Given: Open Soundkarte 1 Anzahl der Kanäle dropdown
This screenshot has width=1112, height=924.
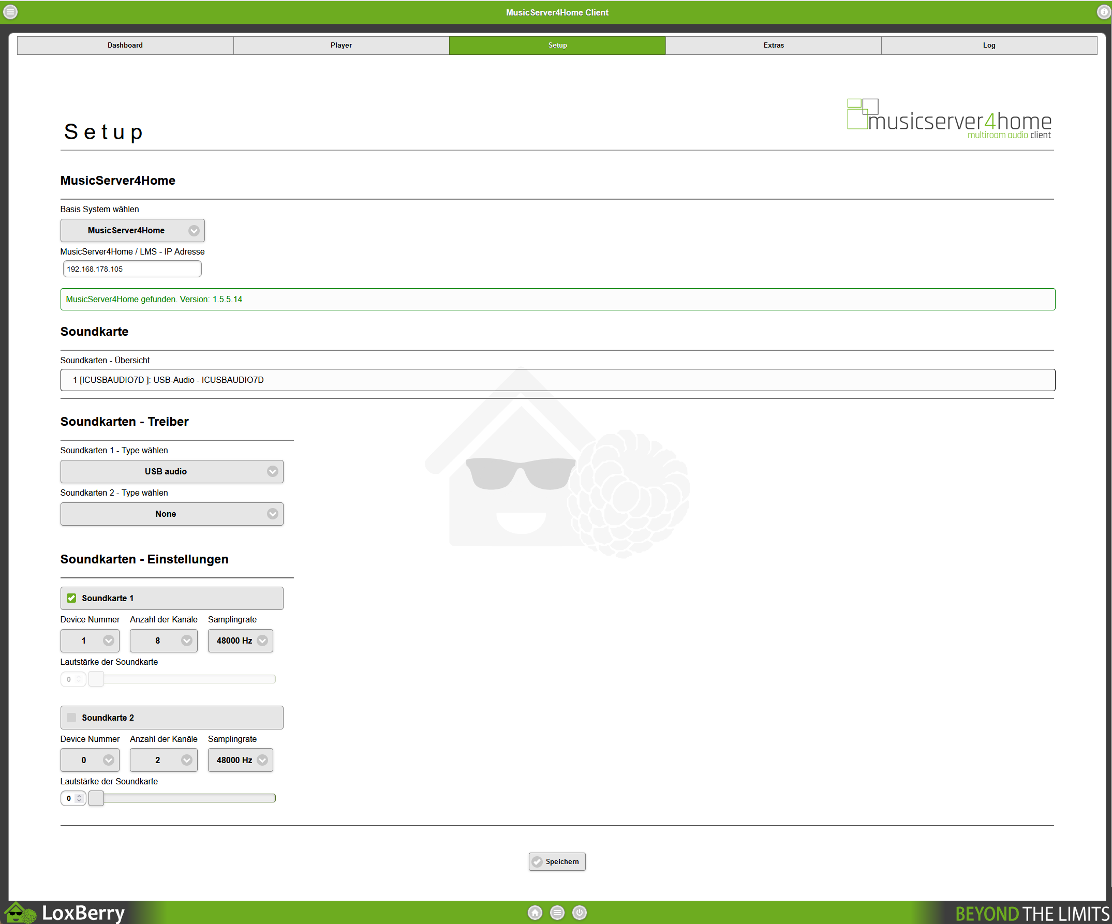Looking at the screenshot, I should [163, 640].
